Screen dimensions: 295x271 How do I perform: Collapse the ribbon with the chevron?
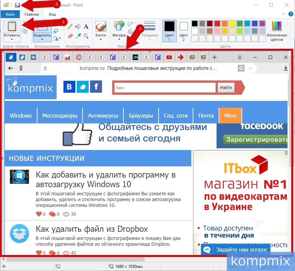coord(283,14)
